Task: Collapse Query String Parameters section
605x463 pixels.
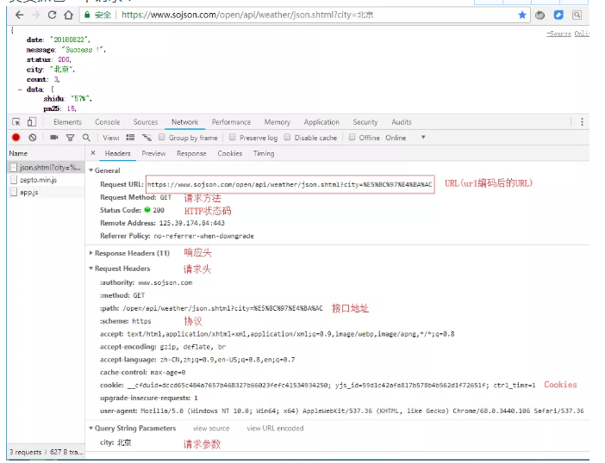Action: 91,429
